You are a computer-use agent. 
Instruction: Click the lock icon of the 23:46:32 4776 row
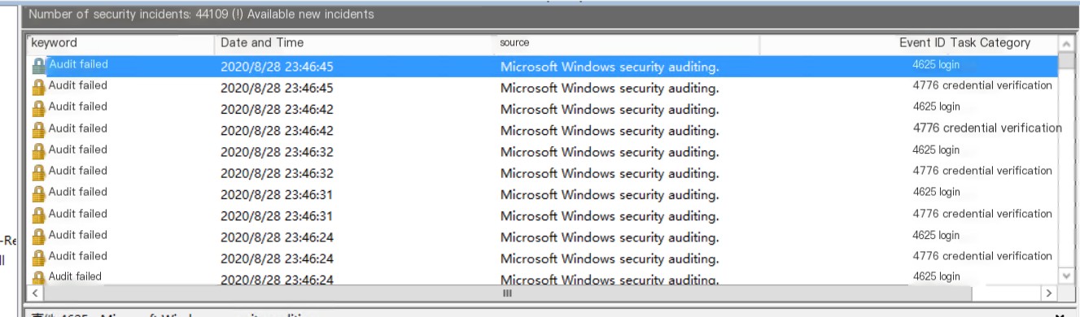[x=38, y=172]
